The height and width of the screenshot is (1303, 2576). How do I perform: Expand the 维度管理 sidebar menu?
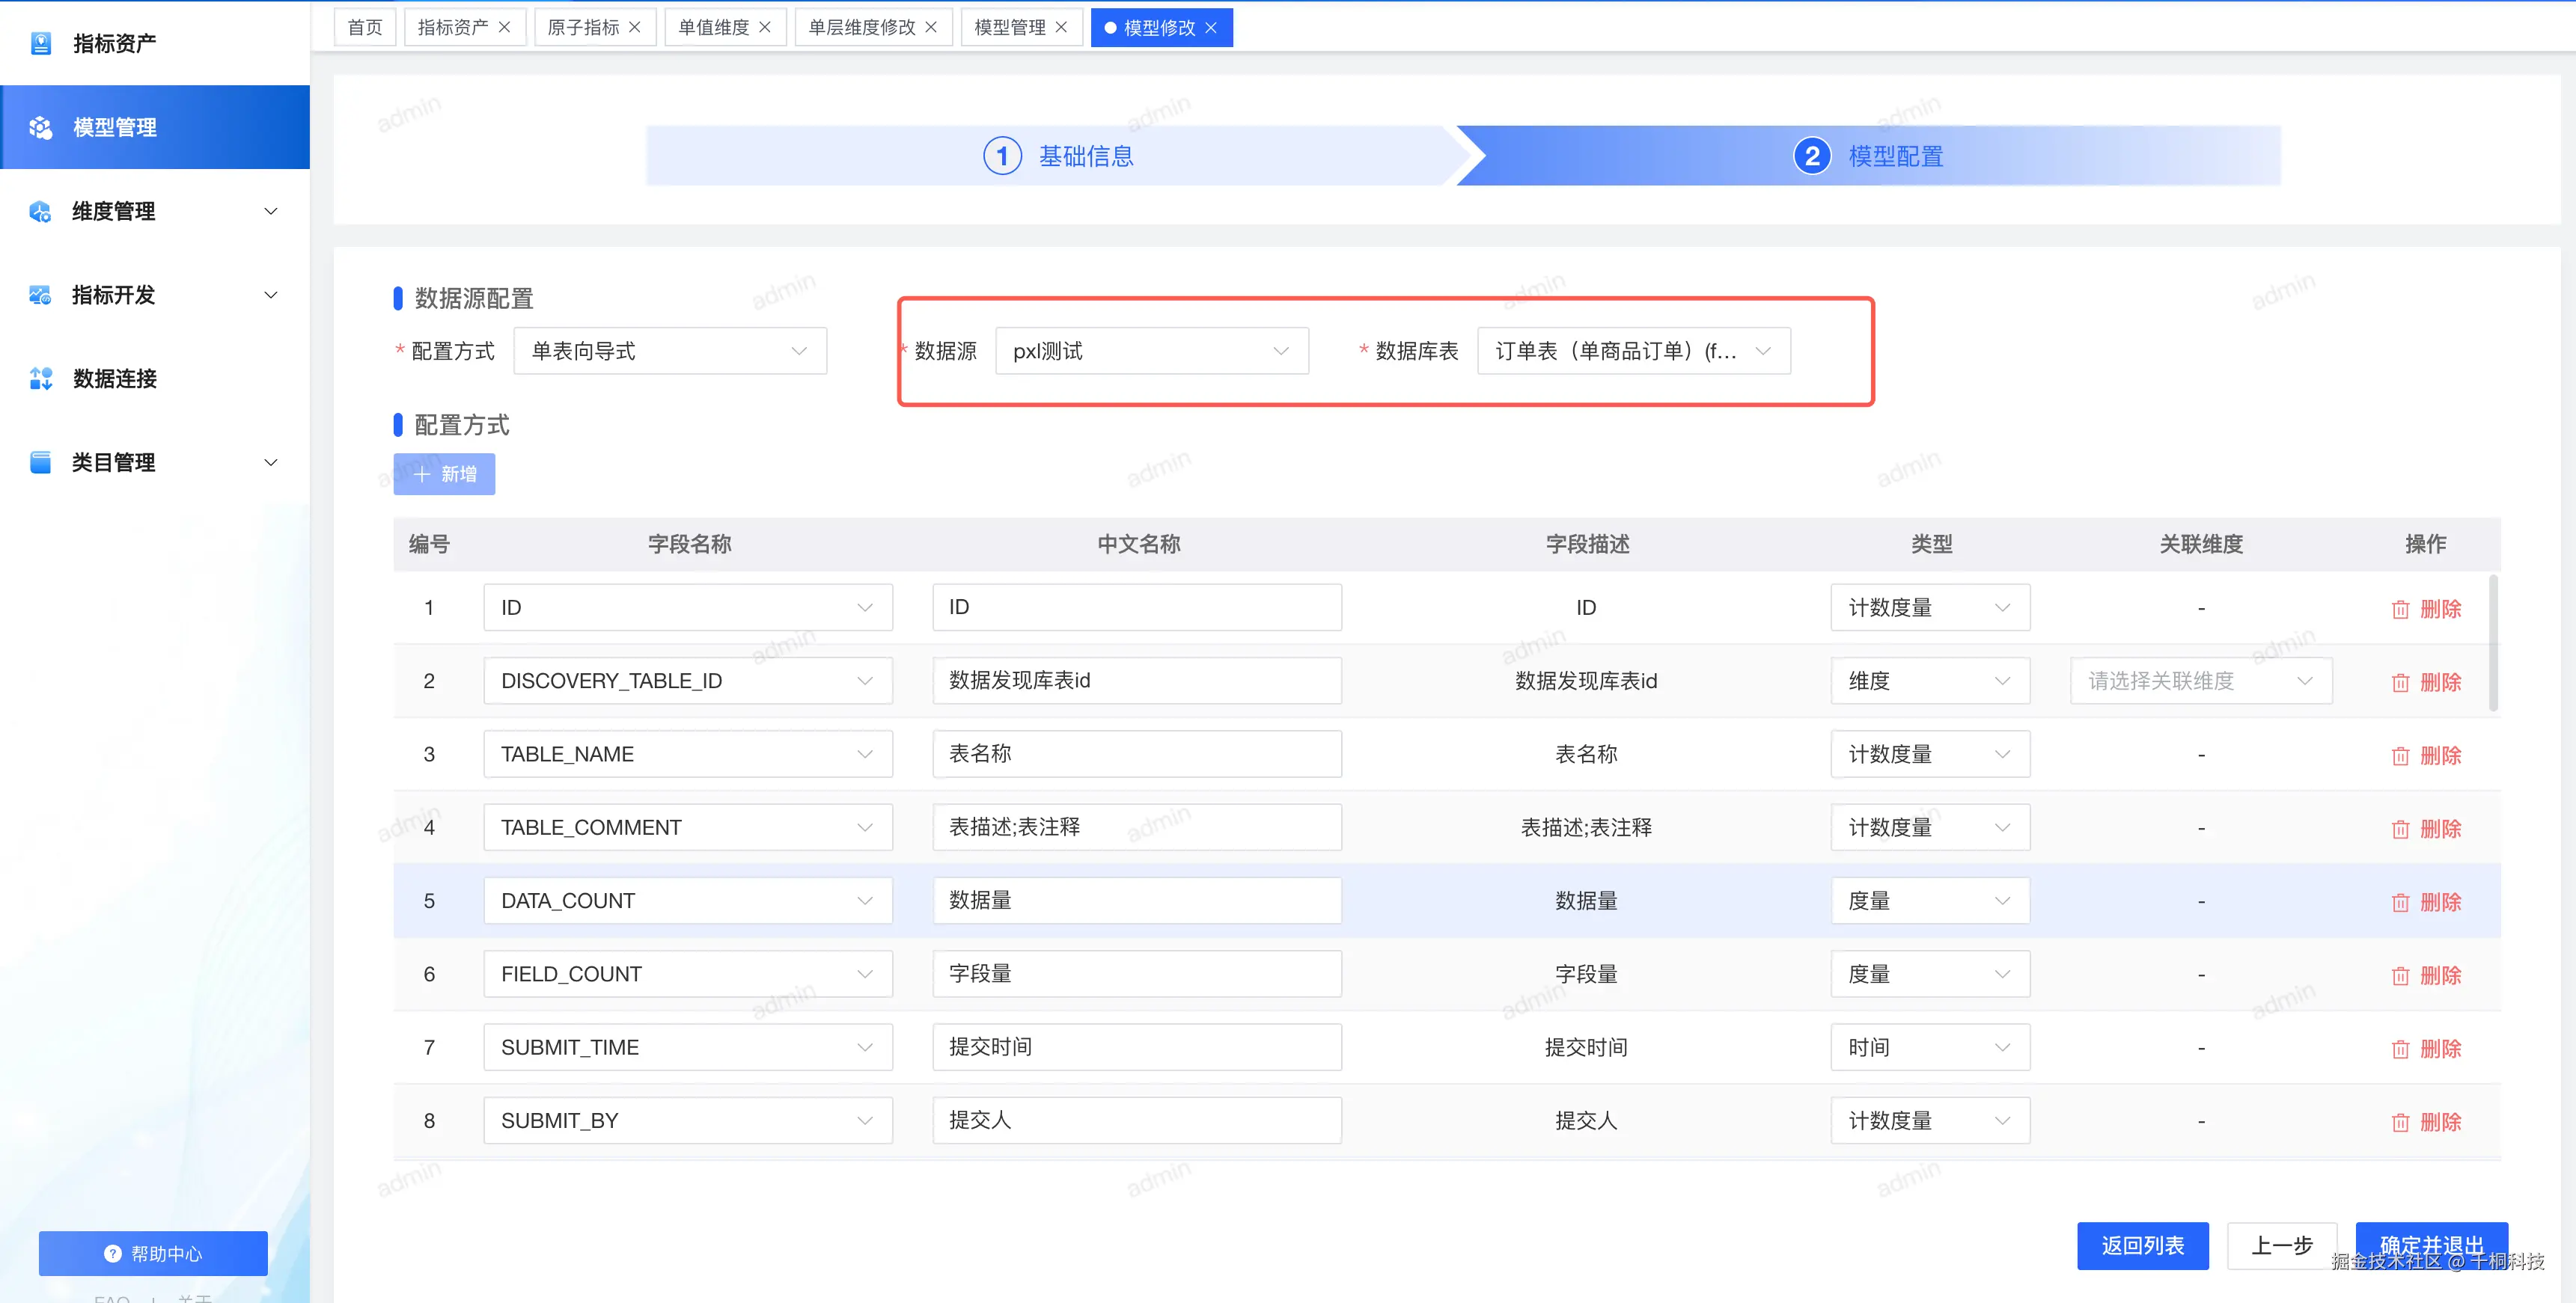click(270, 212)
